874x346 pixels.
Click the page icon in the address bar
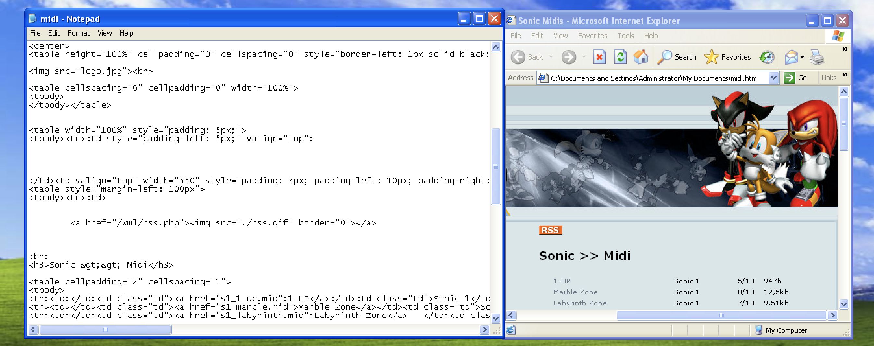(x=543, y=78)
